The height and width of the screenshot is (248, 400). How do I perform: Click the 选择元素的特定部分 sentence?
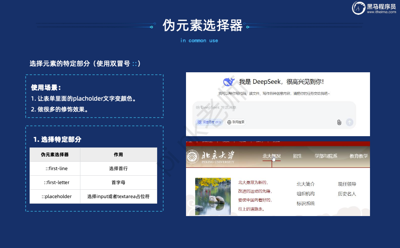[x=85, y=63]
